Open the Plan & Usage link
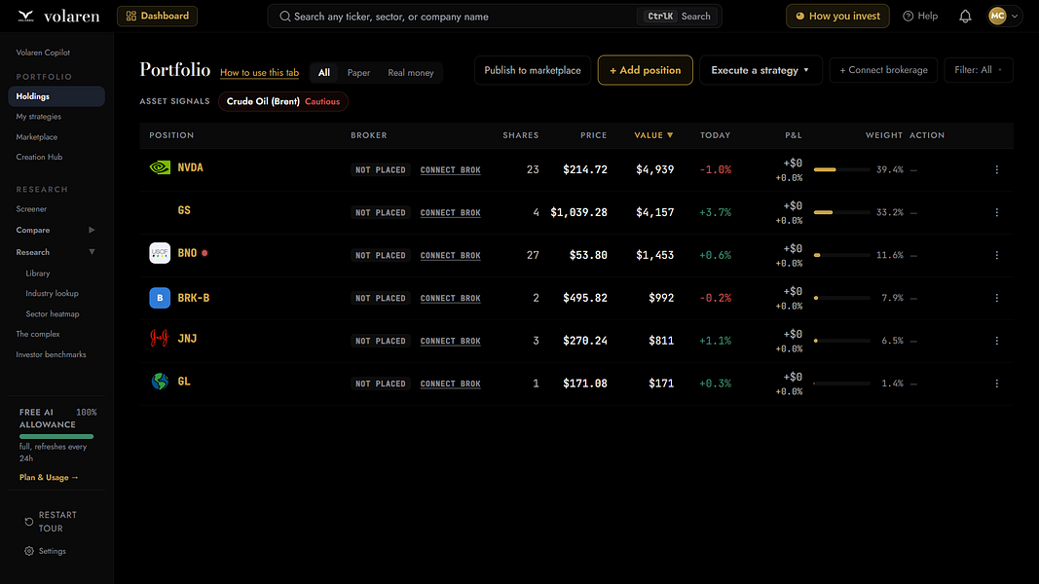1039x584 pixels. (49, 477)
